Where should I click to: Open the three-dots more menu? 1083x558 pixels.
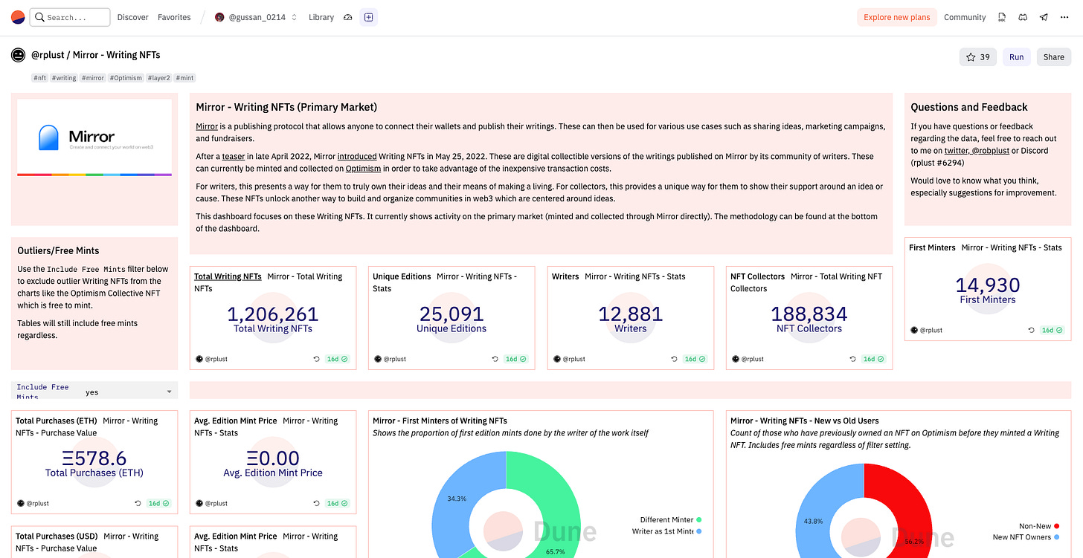pos(1064,17)
